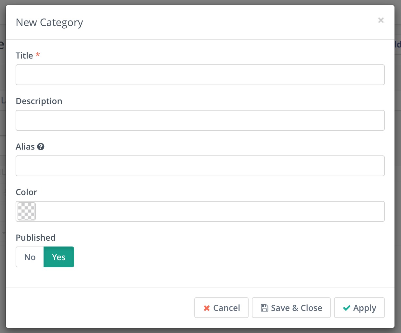Click the floppy disk icon on Save & Close
This screenshot has height=333, width=401.
click(265, 308)
